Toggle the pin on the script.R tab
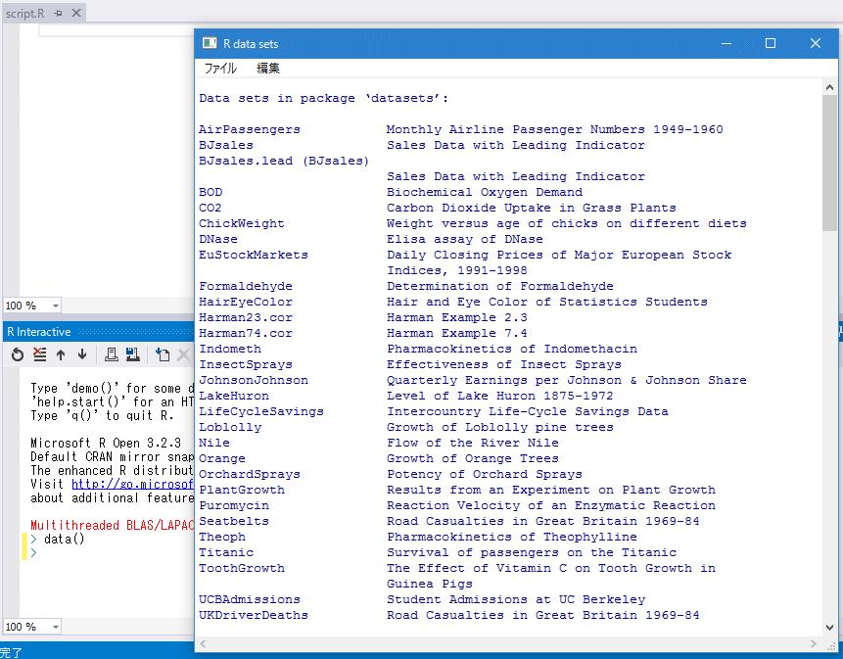 59,15
